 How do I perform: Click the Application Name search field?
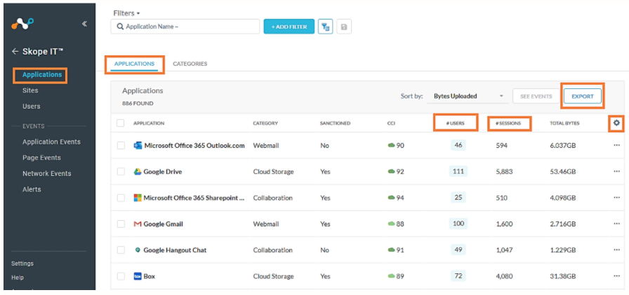(x=185, y=27)
